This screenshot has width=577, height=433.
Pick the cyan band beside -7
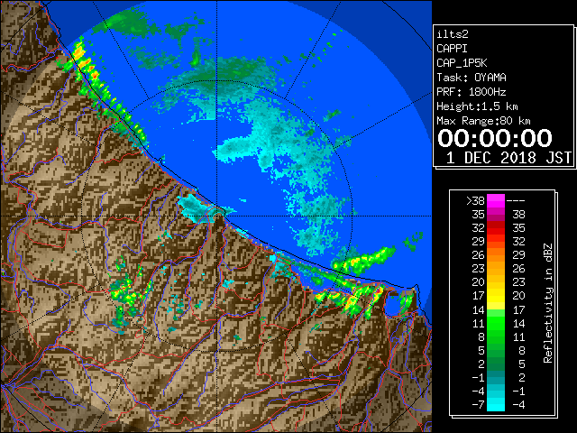pyautogui.click(x=496, y=405)
